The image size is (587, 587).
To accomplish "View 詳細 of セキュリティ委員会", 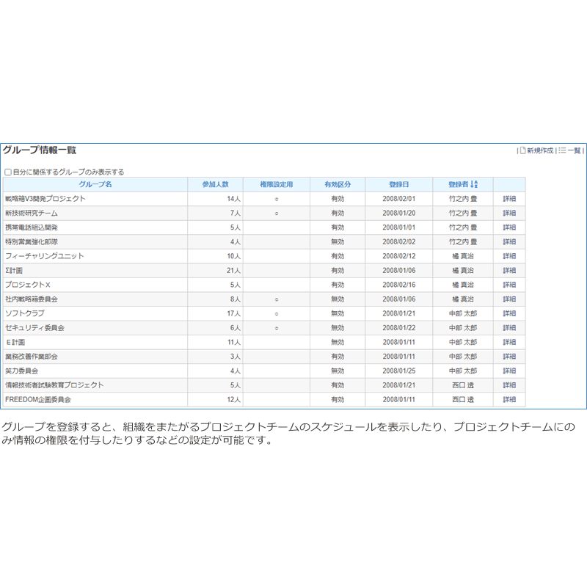I will coord(509,328).
